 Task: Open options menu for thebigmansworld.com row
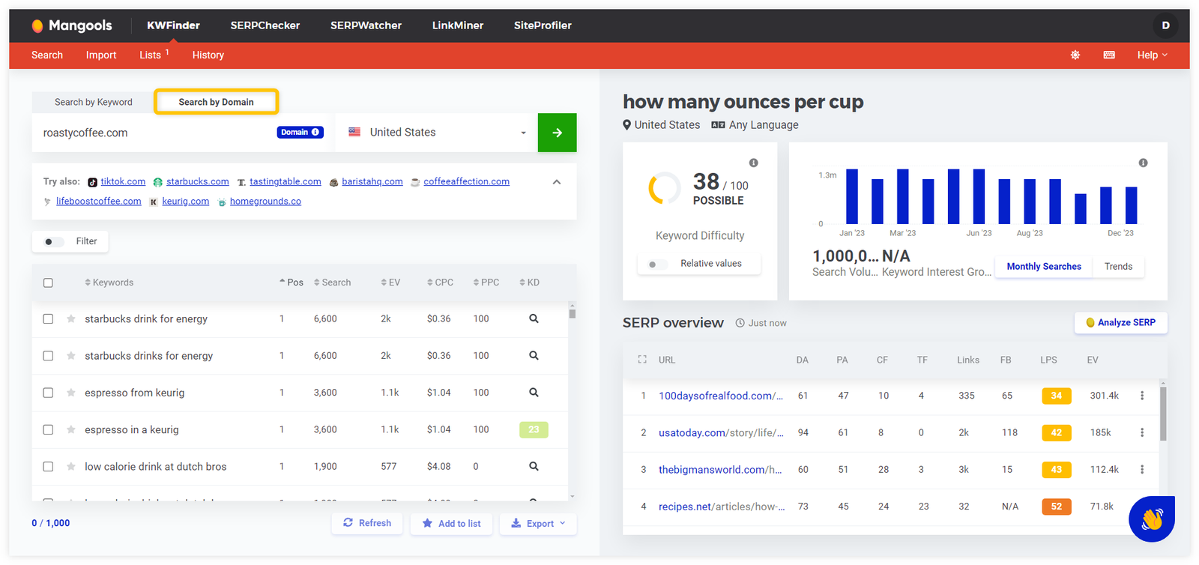1142,469
